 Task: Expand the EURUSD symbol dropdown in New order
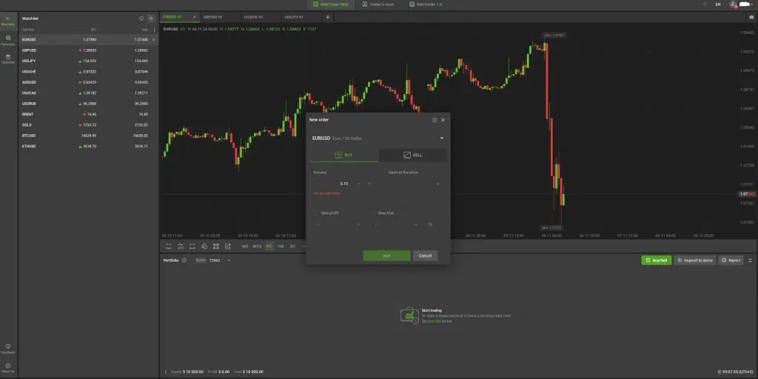pyautogui.click(x=441, y=138)
